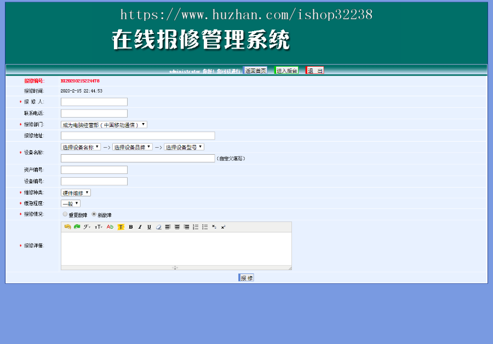Click the remove formatting eraser icon
This screenshot has height=344, width=493.
159,226
